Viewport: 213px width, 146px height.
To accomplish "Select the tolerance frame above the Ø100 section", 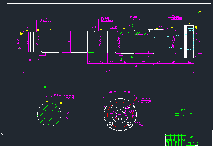I will (x=177, y=17).
